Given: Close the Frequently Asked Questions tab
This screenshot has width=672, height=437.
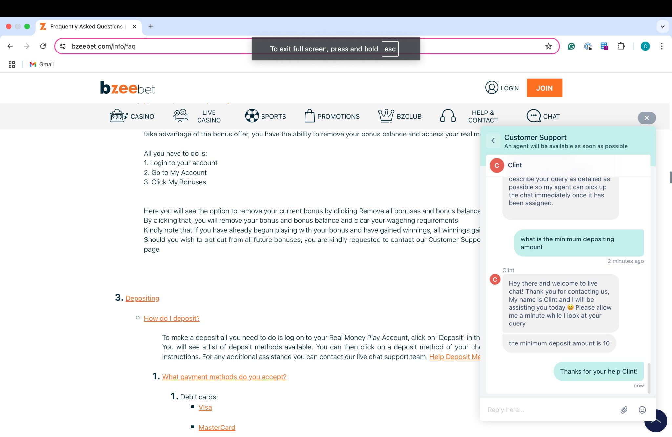Looking at the screenshot, I should 134,27.
